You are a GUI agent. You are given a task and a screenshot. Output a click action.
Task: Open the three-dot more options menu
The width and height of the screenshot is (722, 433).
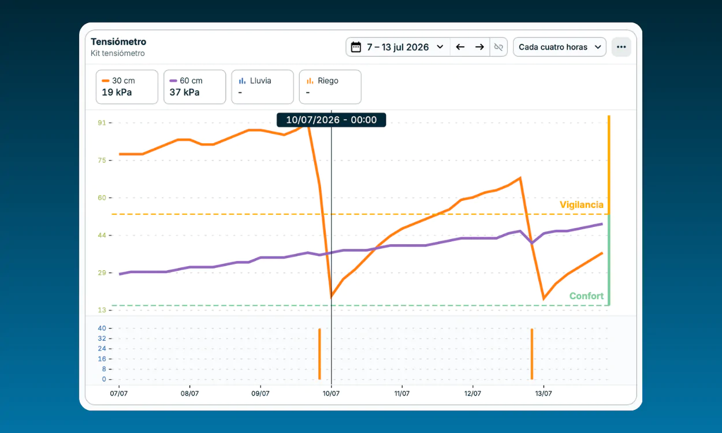[621, 47]
